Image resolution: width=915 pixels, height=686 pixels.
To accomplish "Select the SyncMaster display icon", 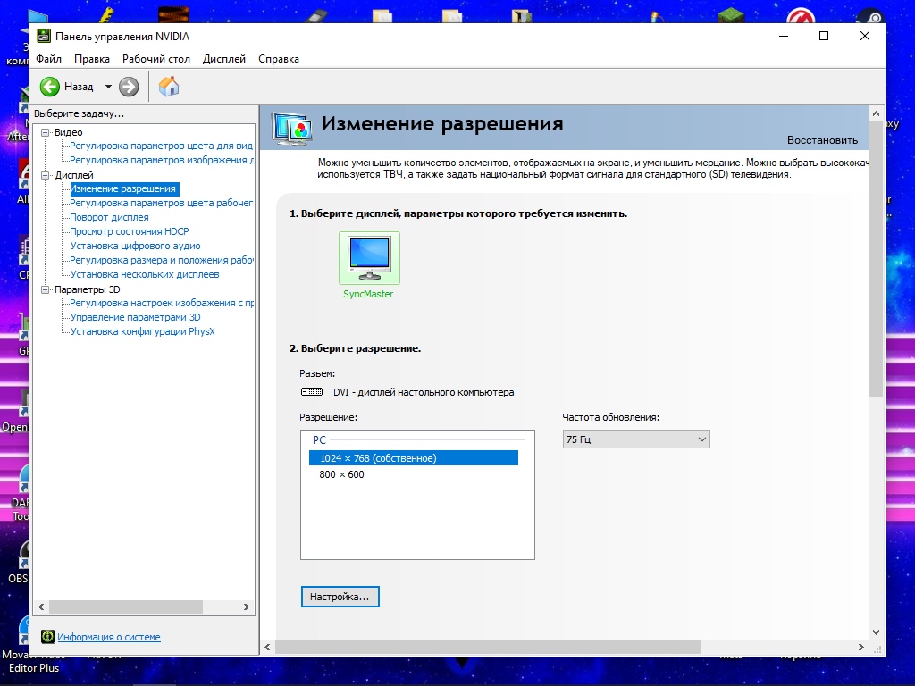I will coord(369,257).
